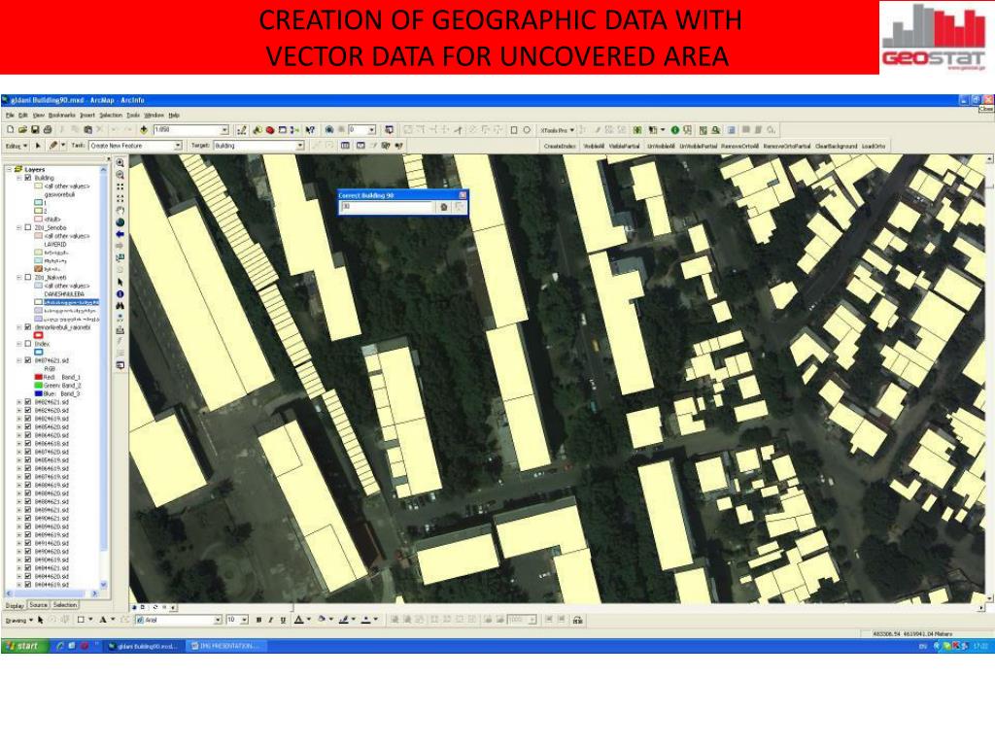Click the RemoveOrtoAll button

point(739,147)
